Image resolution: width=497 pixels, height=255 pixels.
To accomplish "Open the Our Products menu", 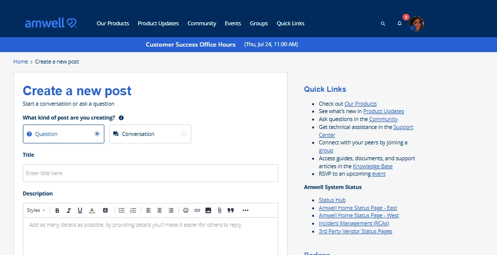I will 113,23.
